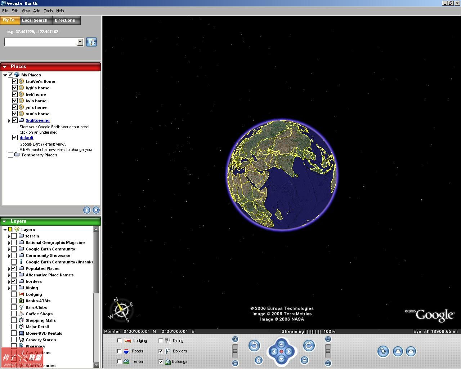Click the tilt down button below tilt slider
Viewport: 461px width, 369px height.
click(x=328, y=363)
